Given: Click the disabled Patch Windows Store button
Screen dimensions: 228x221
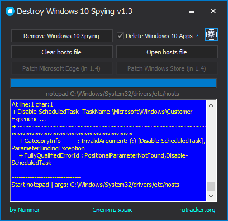Looking at the screenshot, I should 167,68.
